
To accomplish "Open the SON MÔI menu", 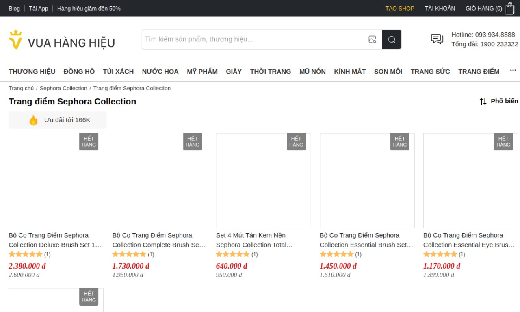I will [x=388, y=71].
